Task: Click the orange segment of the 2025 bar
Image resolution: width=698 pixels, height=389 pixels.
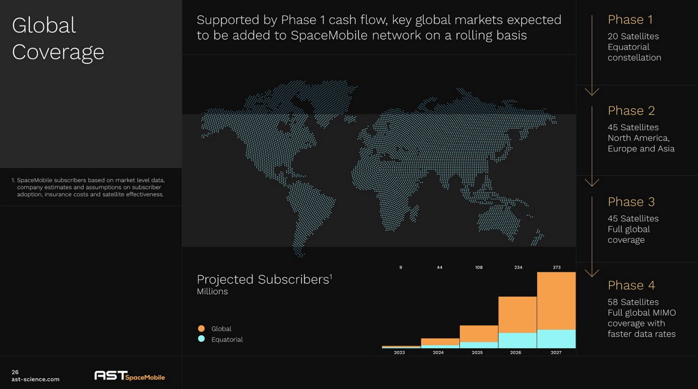Action: (479, 333)
